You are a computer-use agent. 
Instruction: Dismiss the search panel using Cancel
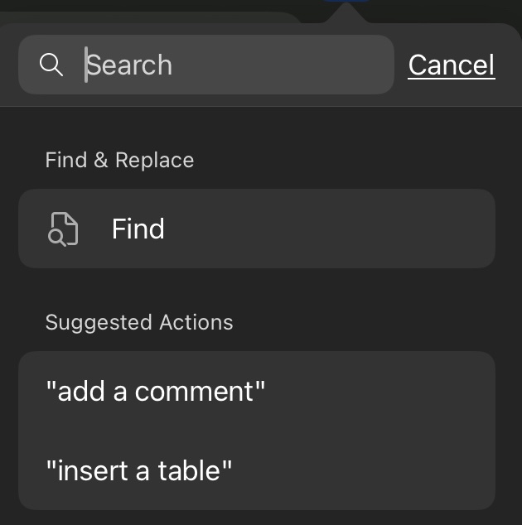coord(452,65)
